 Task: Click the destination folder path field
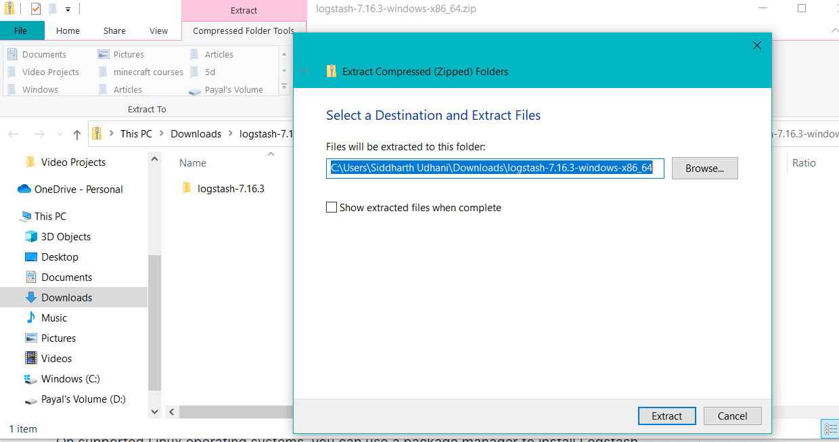click(x=495, y=168)
